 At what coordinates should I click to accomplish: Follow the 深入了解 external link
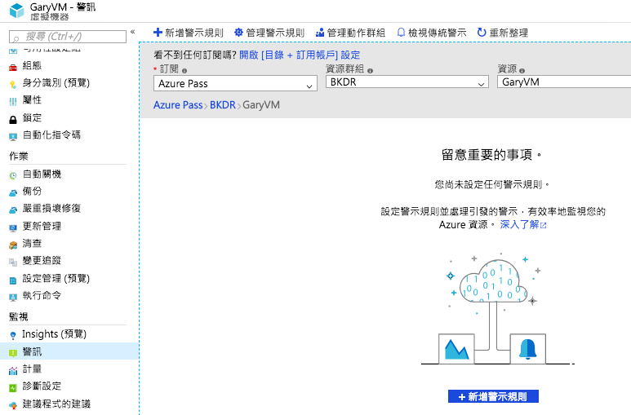point(522,224)
